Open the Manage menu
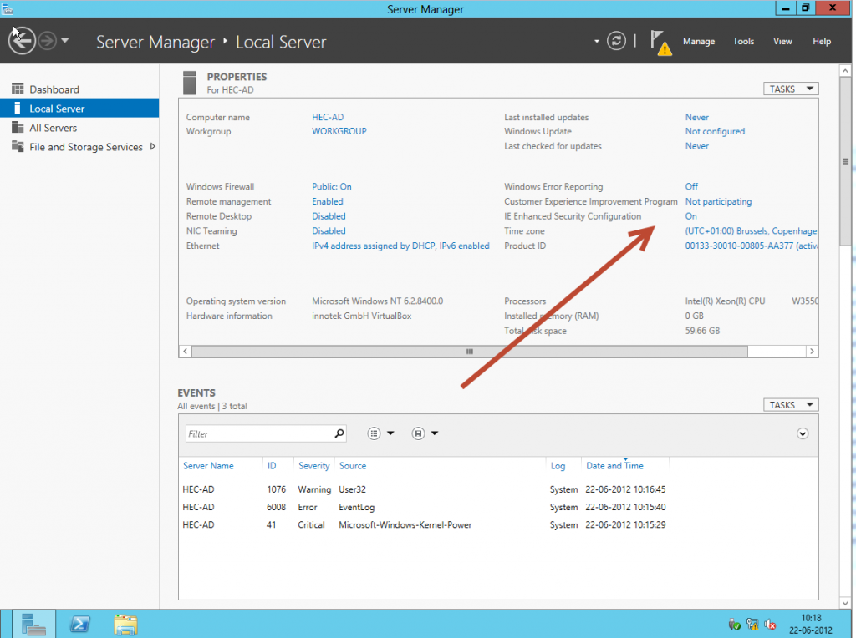 click(x=699, y=41)
